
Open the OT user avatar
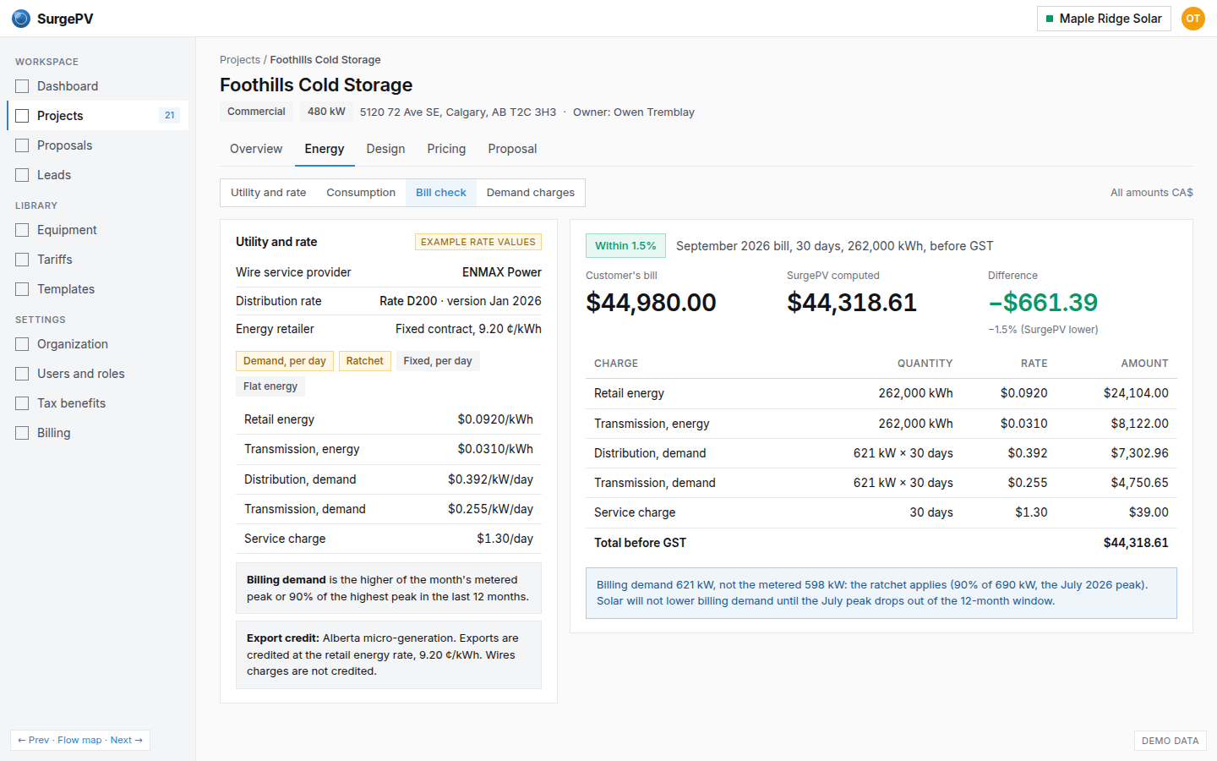(1192, 19)
